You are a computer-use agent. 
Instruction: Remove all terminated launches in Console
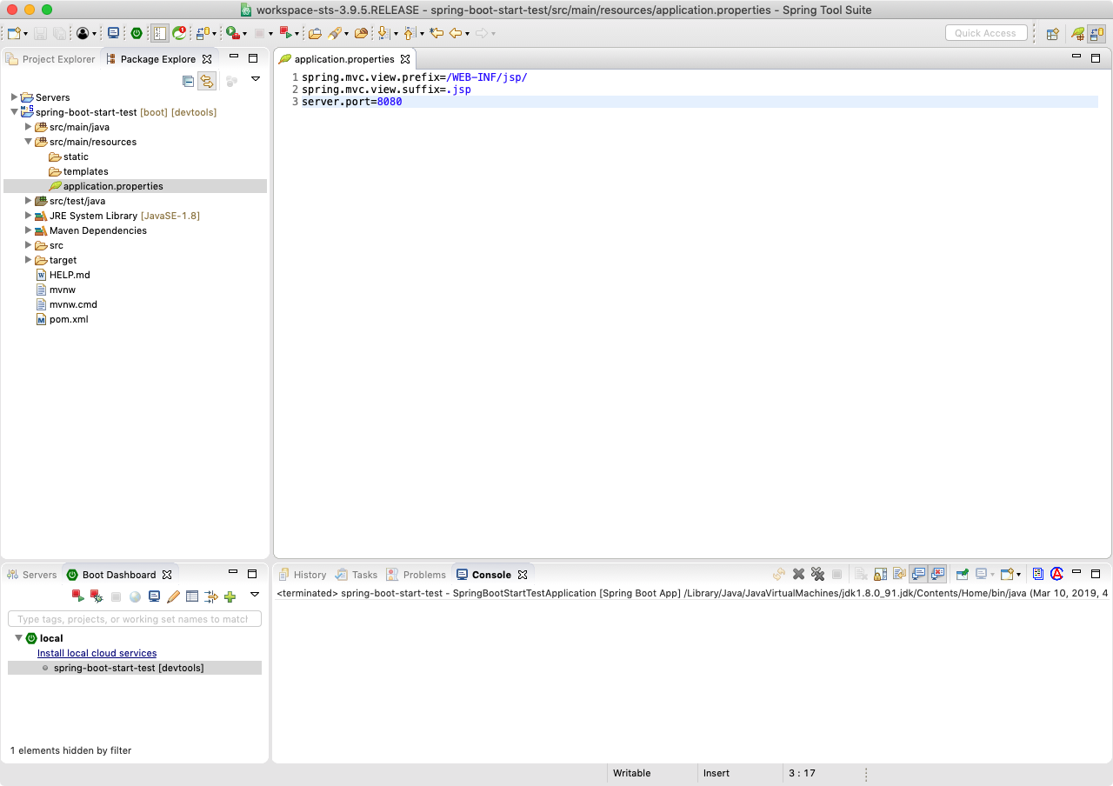(x=817, y=574)
